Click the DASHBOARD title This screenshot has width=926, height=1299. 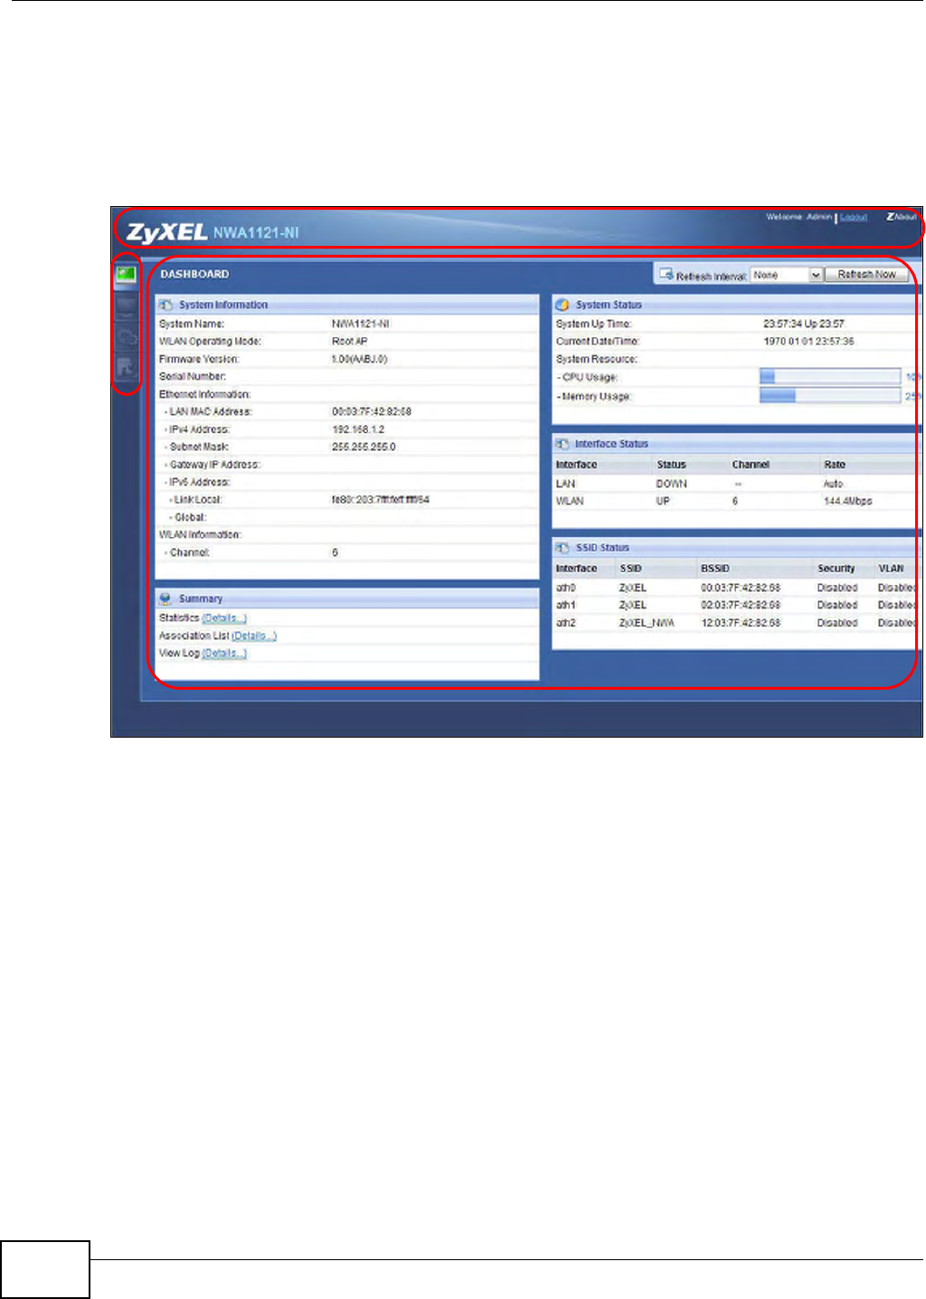(x=194, y=274)
